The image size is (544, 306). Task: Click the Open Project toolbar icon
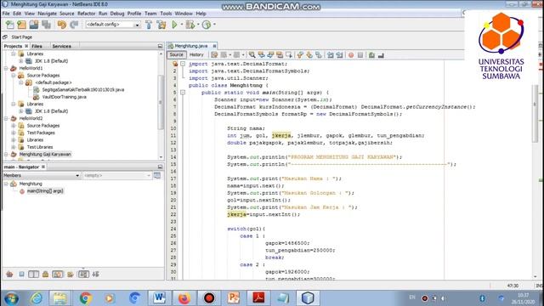tap(34, 25)
